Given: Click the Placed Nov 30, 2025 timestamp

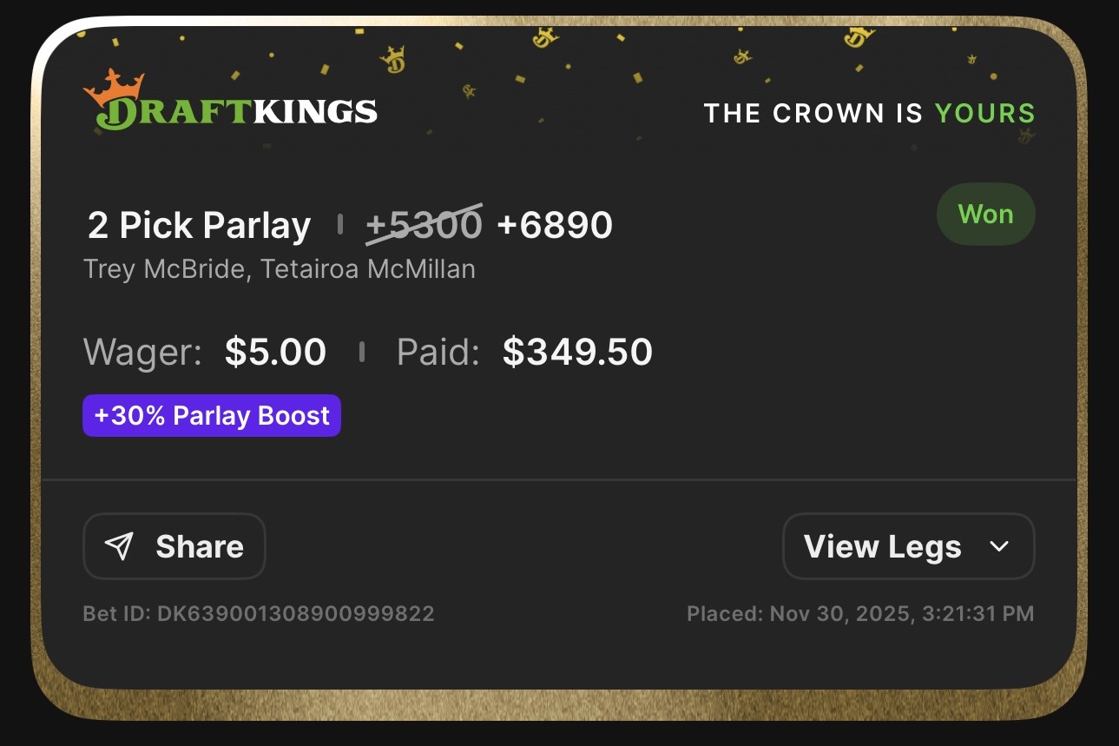Looking at the screenshot, I should 860,614.
